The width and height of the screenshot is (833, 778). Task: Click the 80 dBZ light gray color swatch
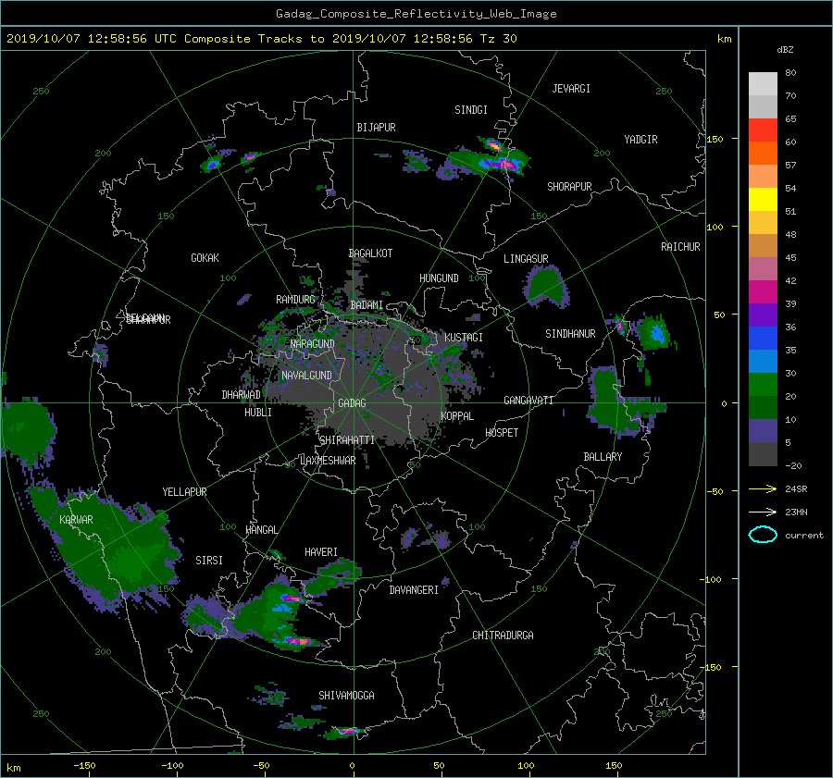coord(763,83)
